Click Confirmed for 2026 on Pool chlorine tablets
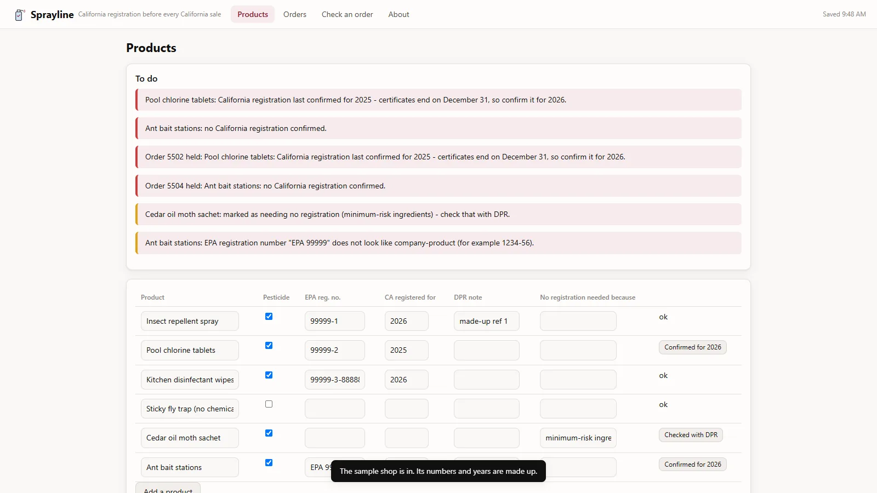Image resolution: width=877 pixels, height=493 pixels. pos(693,347)
